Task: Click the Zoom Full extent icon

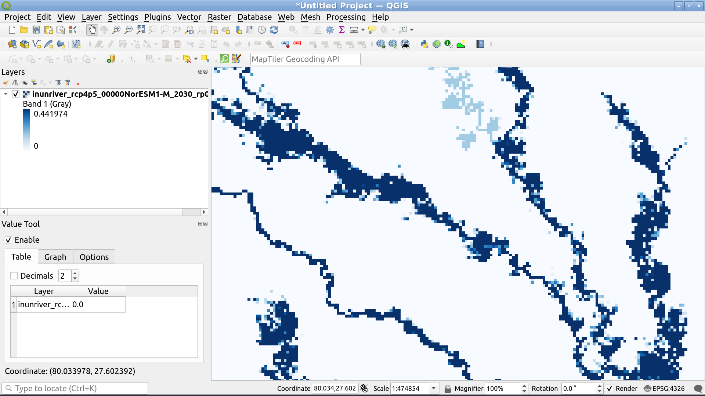Action: coord(141,30)
